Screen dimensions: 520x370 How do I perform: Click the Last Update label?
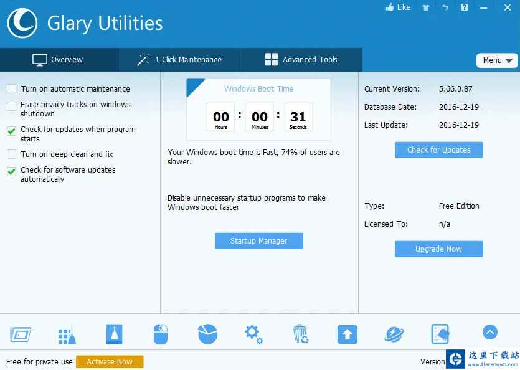[x=386, y=125]
